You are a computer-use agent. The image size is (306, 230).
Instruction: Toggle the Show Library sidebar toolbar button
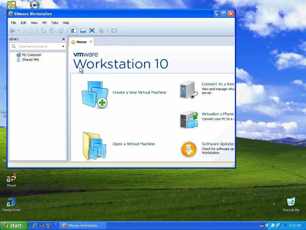point(74,31)
